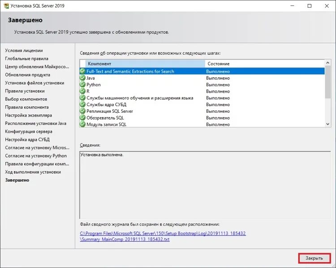
Task: Click the Правила конфигурации комп... step
Action: click(37, 164)
